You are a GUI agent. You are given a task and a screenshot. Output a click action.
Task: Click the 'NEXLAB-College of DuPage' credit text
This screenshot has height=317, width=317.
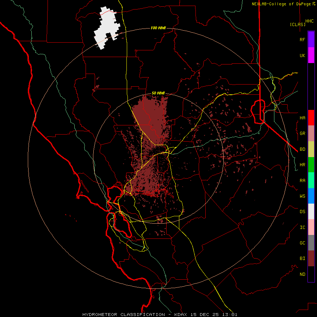pos(282,4)
